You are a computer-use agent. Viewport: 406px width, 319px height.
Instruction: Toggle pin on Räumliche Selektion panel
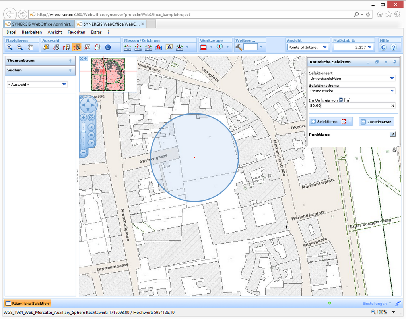tap(394, 62)
